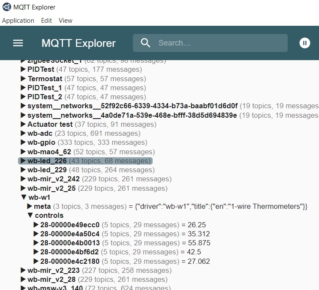Expand sensor 28-00000e49ecc0 arrow
Screen dimensions: 319x290
tap(36, 225)
